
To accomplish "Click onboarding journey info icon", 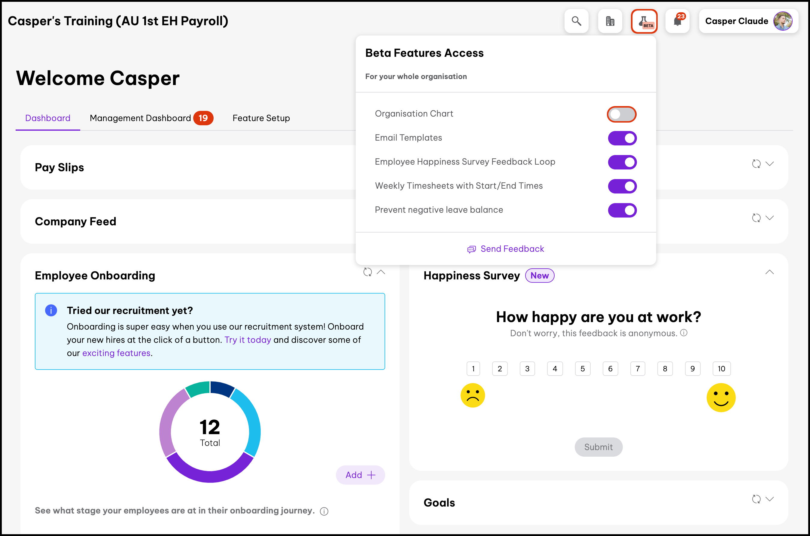I will pos(324,511).
